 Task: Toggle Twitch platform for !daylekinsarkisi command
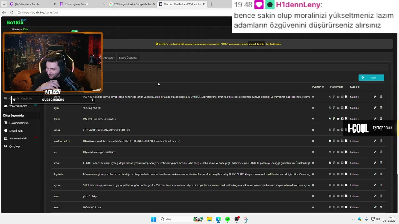tap(334, 141)
